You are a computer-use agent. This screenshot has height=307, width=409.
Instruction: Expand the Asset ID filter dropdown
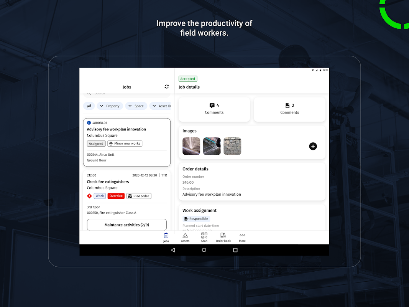click(x=160, y=106)
